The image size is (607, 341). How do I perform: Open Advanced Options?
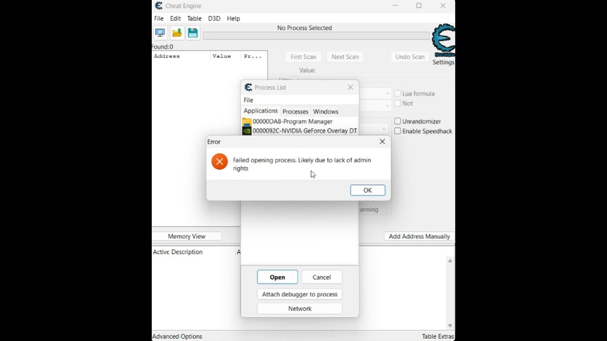click(x=177, y=336)
